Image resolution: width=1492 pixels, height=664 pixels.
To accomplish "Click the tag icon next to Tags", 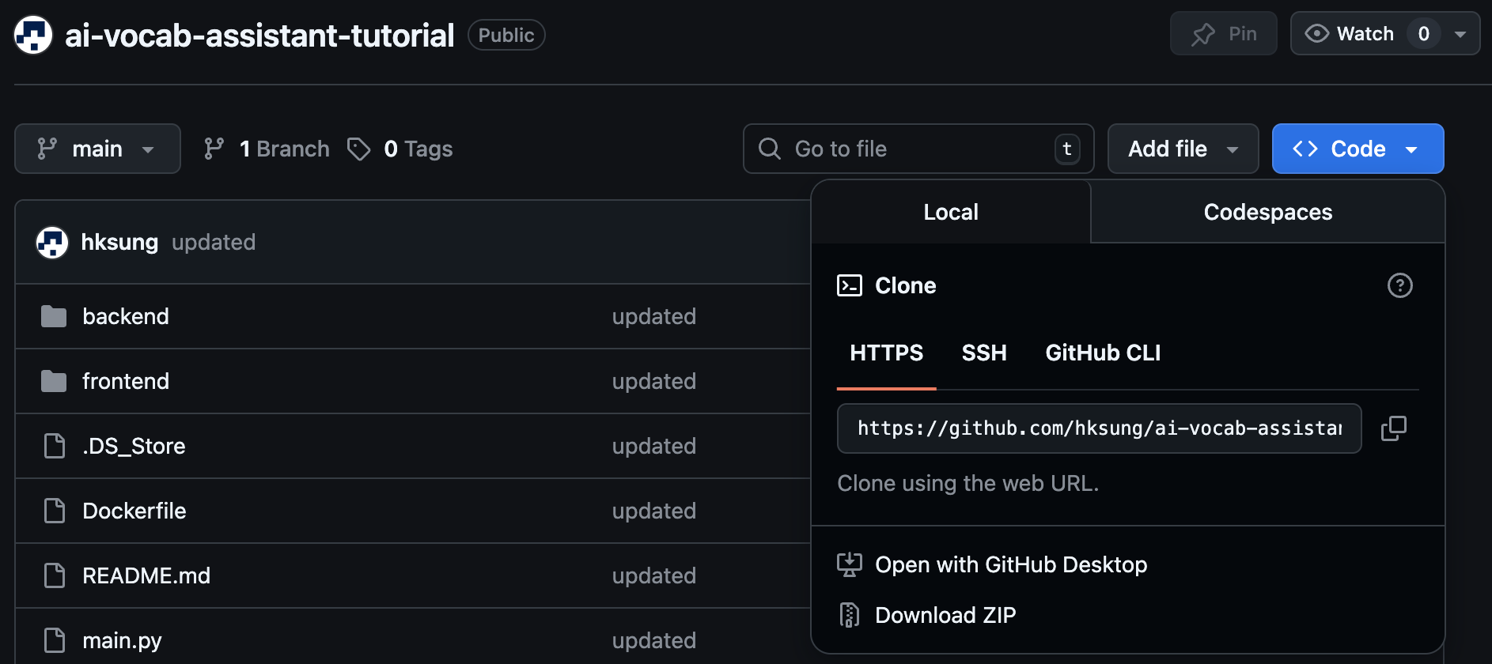I will 358,149.
